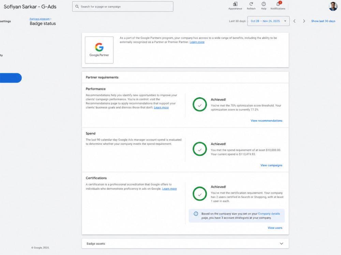Click the © Google, 2025 footer text

40,248
